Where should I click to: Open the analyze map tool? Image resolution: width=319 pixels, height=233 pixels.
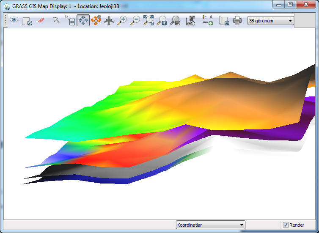coord(191,20)
